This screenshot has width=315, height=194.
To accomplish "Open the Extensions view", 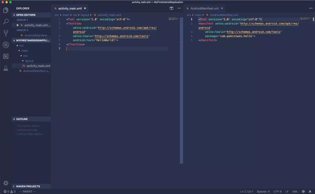I will 6,57.
